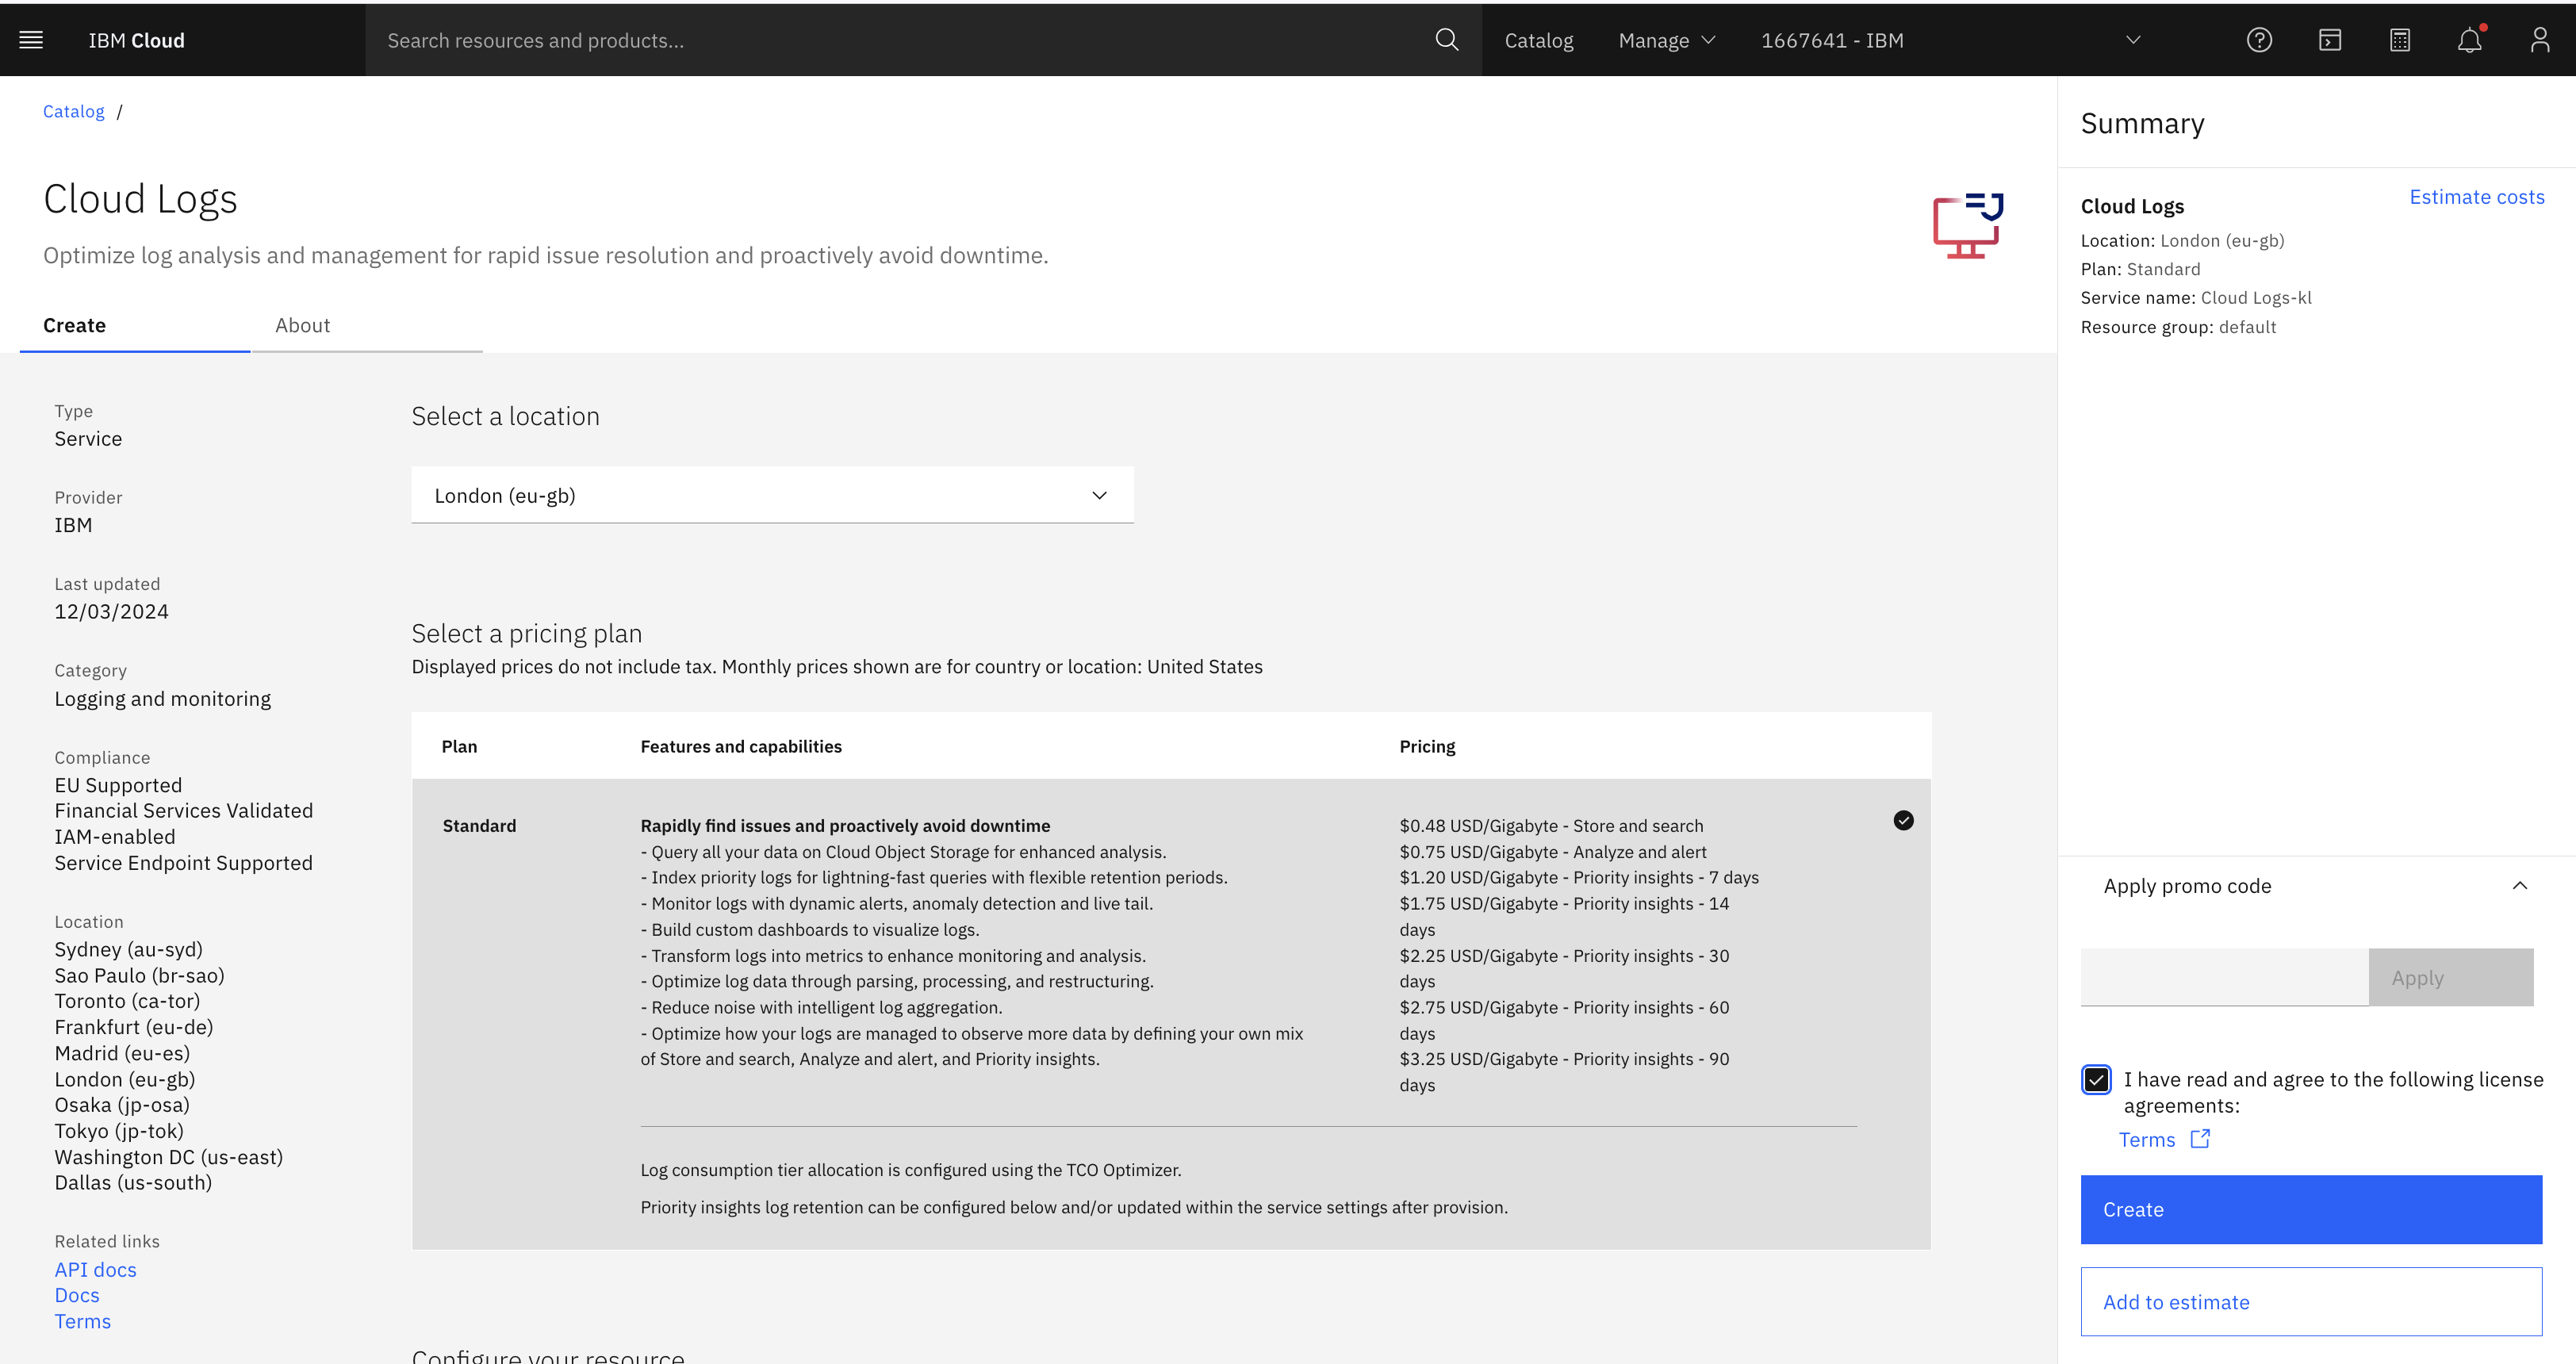2576x1364 pixels.
Task: Click 'Resource group: default' in Summary
Action: click(2178, 327)
